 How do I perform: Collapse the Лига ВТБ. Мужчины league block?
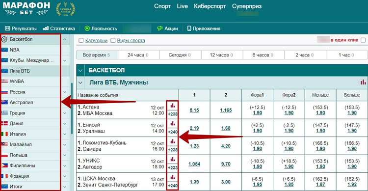[80, 82]
